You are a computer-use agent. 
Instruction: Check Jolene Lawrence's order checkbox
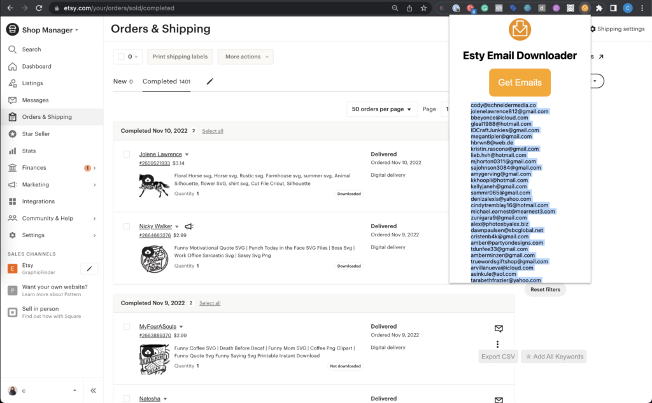pos(126,154)
